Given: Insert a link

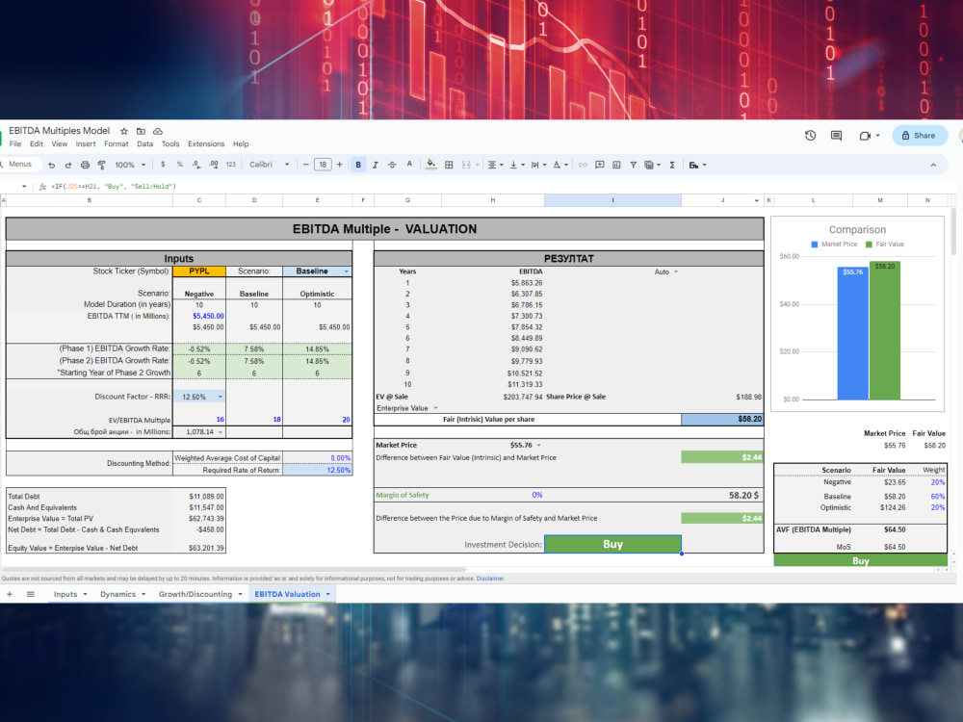Looking at the screenshot, I should [x=583, y=166].
